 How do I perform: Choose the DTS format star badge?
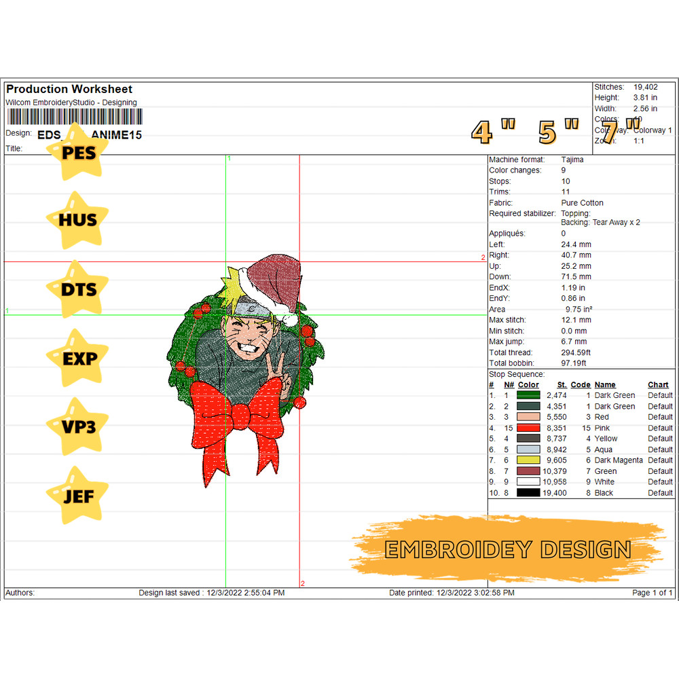tap(79, 289)
